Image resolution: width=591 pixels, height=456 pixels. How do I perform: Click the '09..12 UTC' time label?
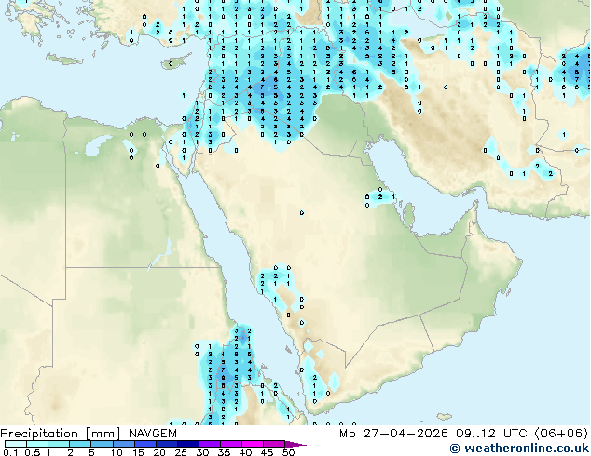pos(491,434)
